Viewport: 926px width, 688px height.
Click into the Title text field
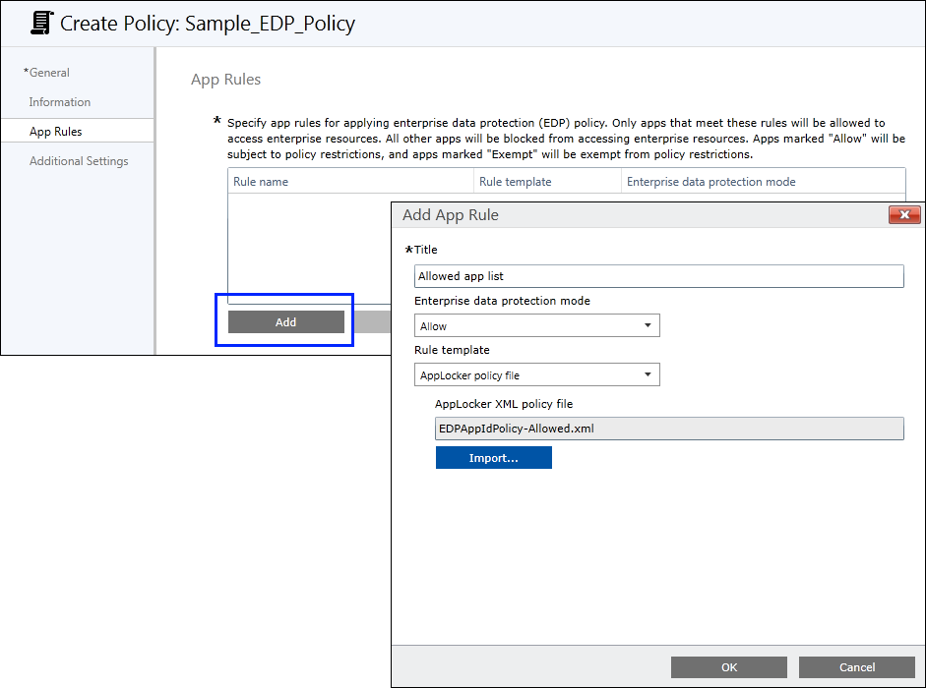click(658, 277)
